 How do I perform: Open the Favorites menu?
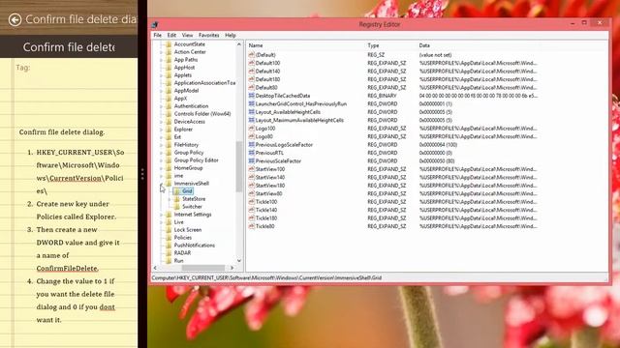point(209,35)
